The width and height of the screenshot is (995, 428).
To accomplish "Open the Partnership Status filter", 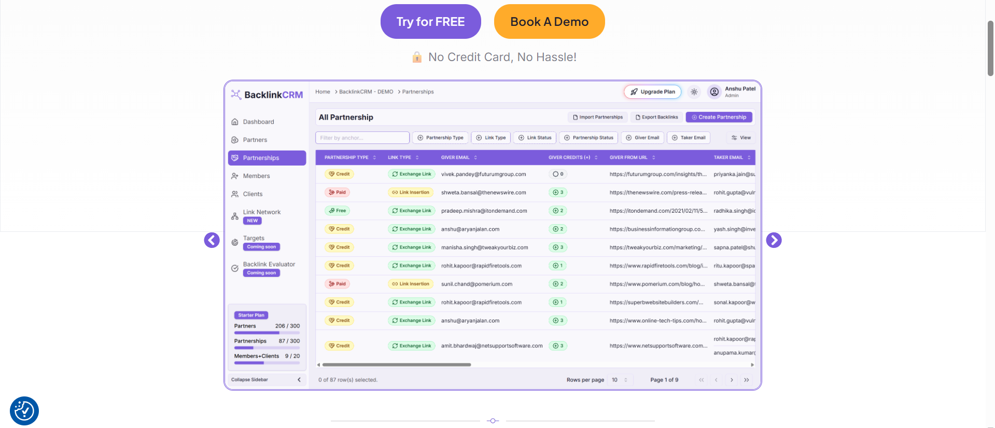I will point(588,138).
